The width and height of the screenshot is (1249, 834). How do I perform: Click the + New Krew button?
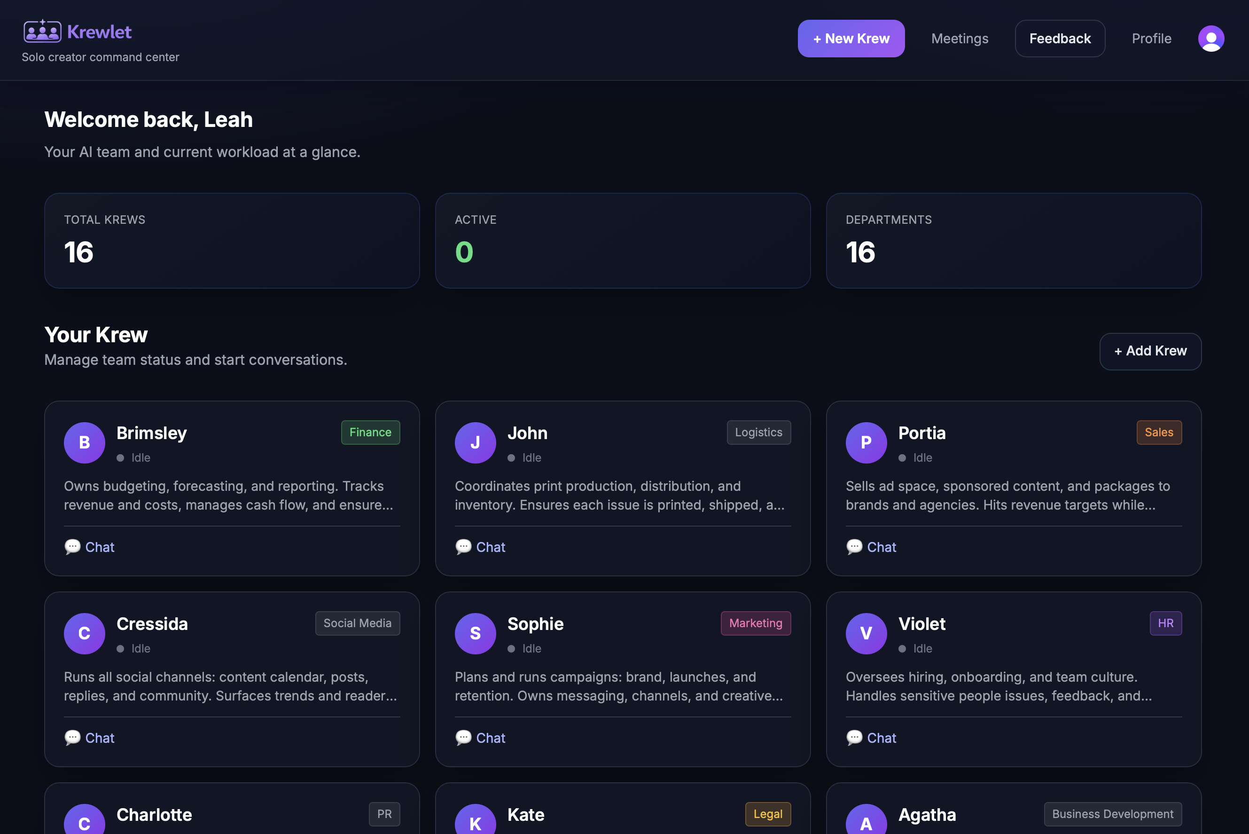point(851,39)
